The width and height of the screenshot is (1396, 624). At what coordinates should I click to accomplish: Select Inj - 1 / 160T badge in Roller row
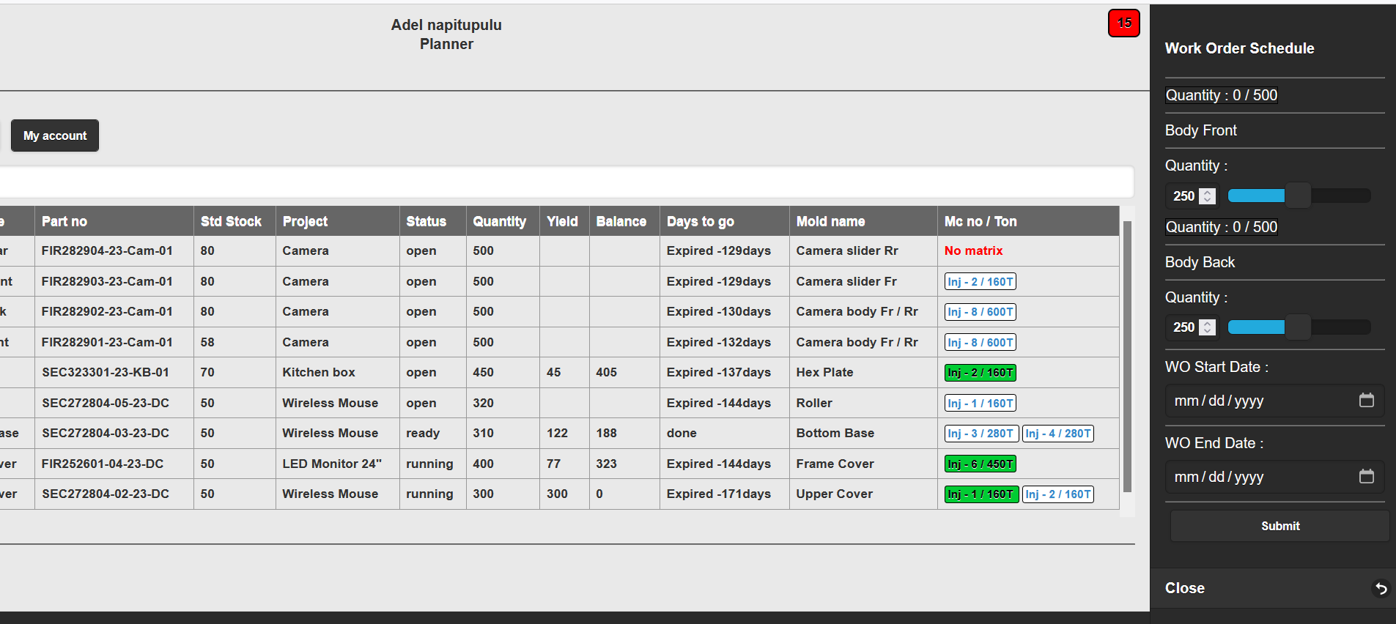pyautogui.click(x=980, y=403)
